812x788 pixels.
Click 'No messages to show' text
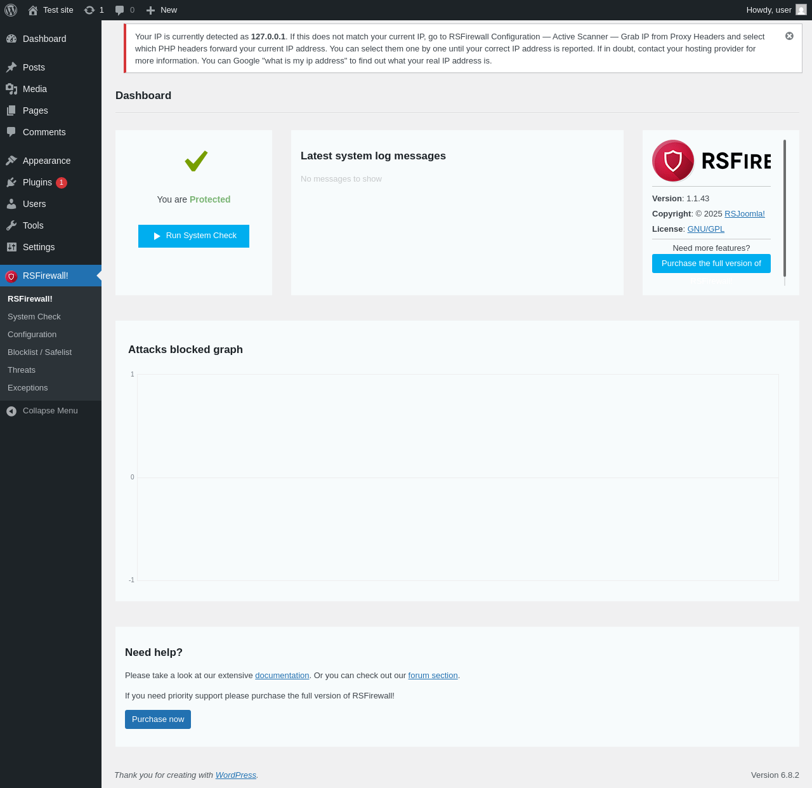tap(341, 179)
